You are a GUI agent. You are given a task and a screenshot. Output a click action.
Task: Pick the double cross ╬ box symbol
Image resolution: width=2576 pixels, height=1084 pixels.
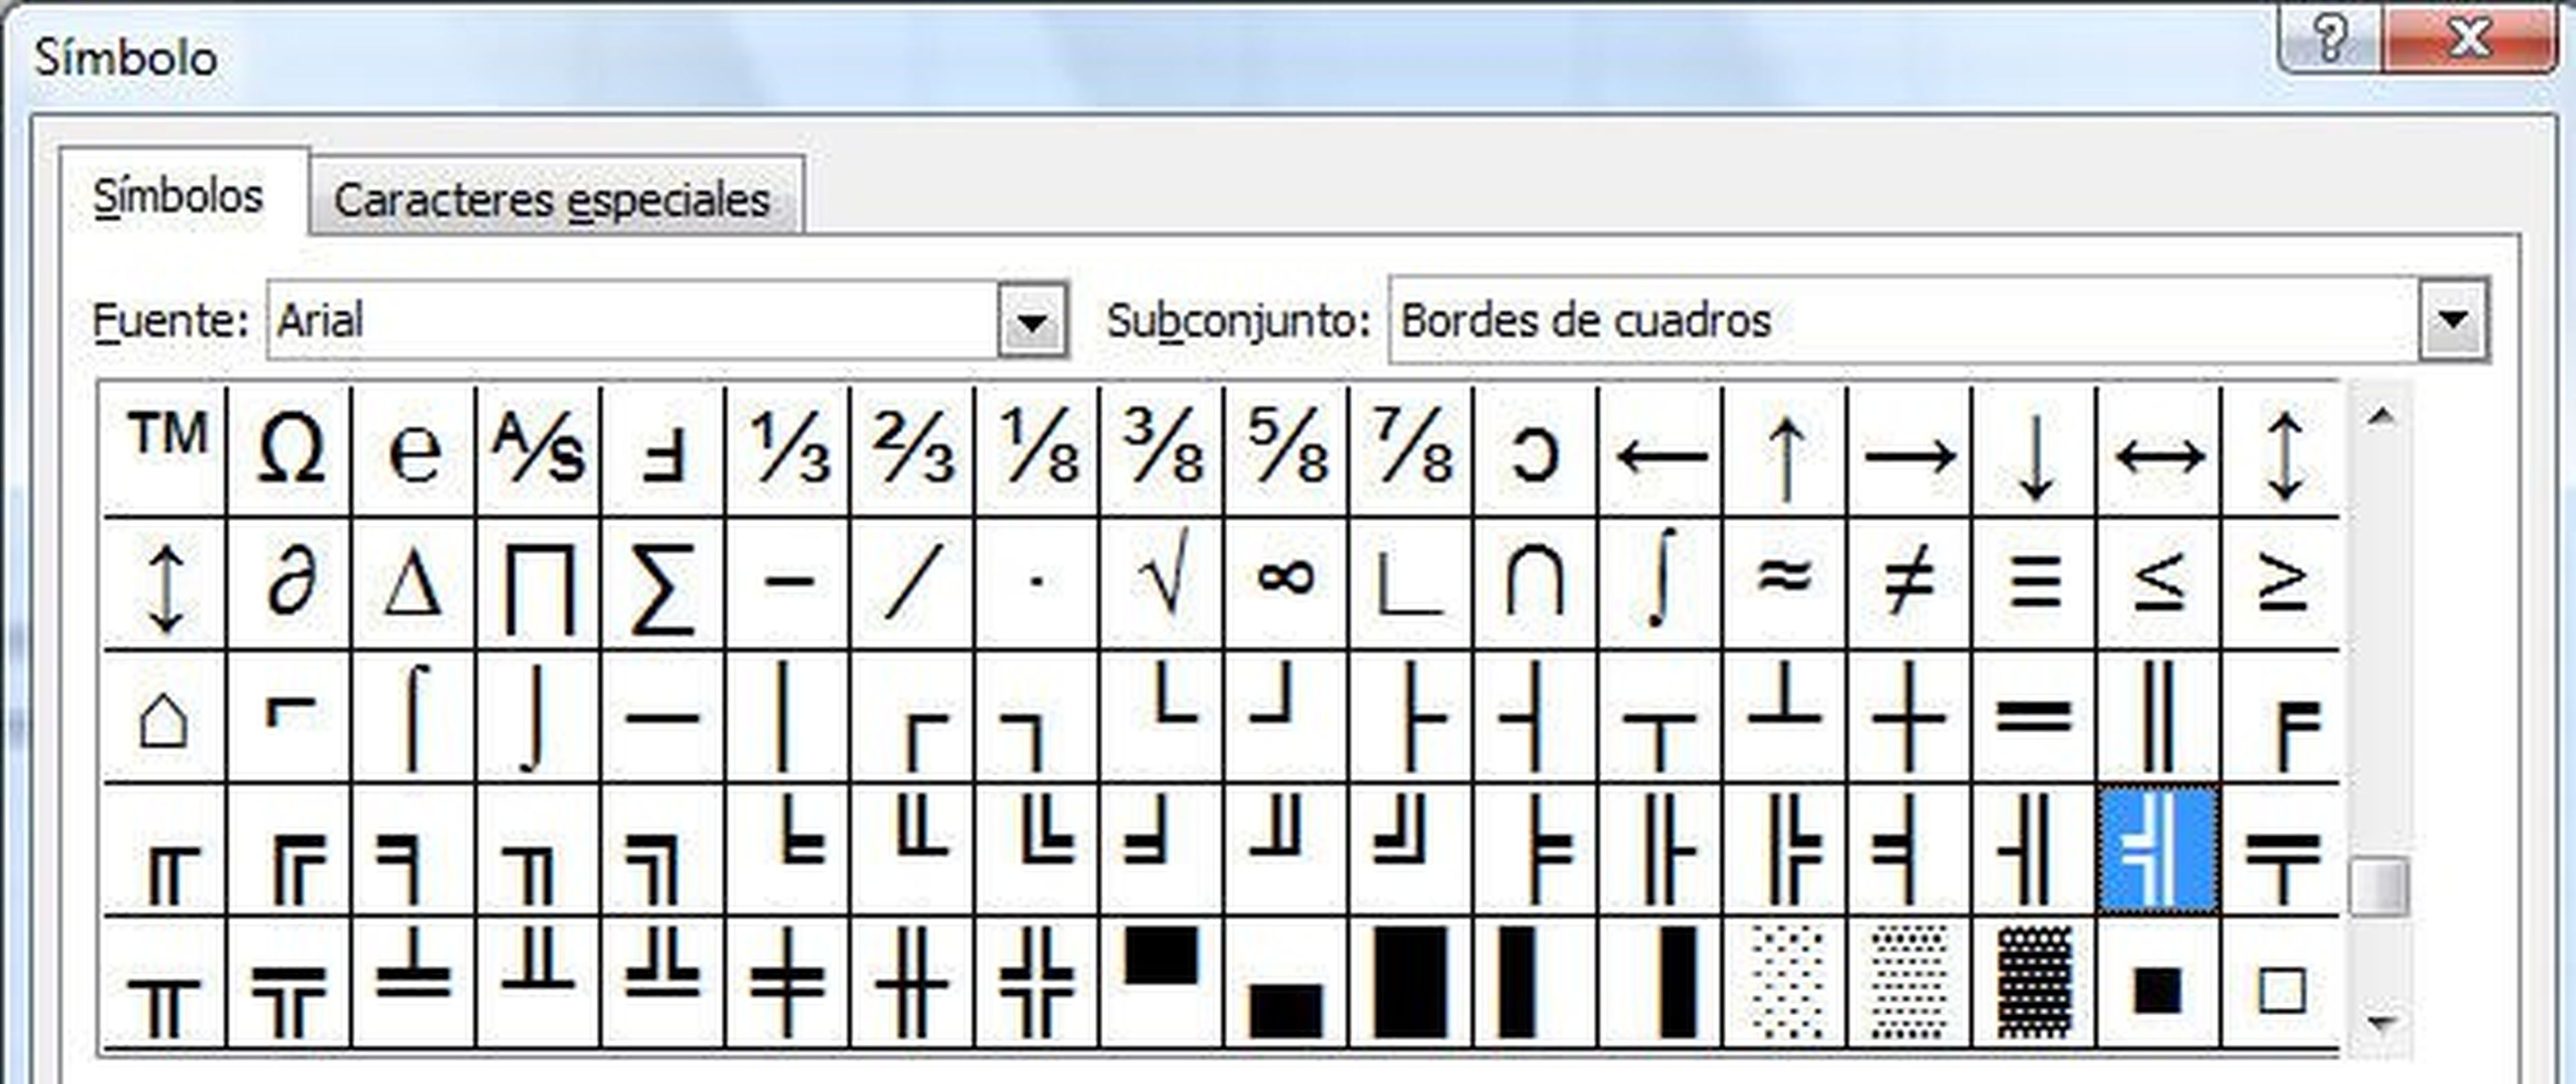coord(1037,982)
